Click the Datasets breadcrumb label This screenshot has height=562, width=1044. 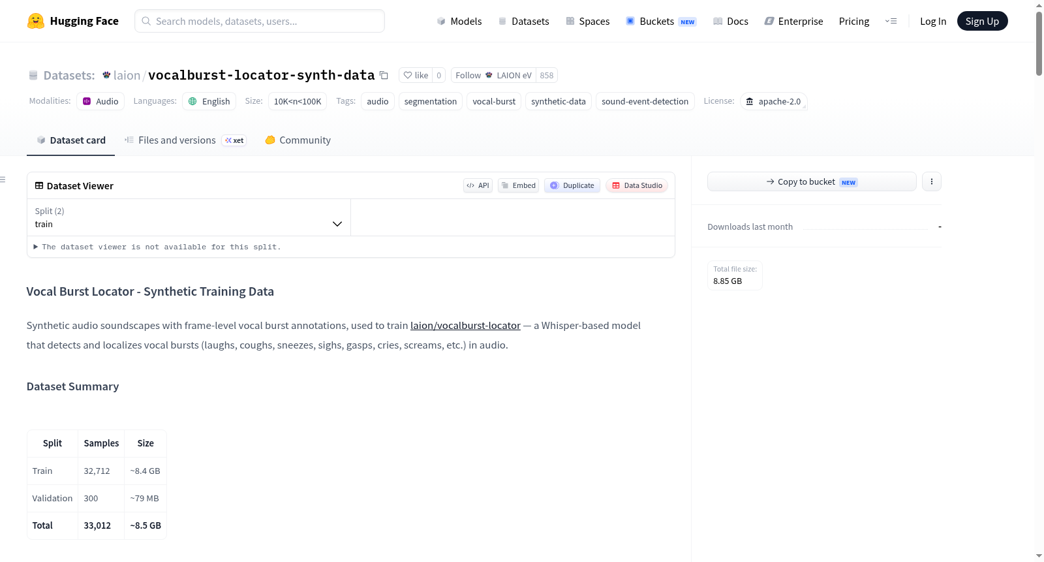(x=69, y=75)
